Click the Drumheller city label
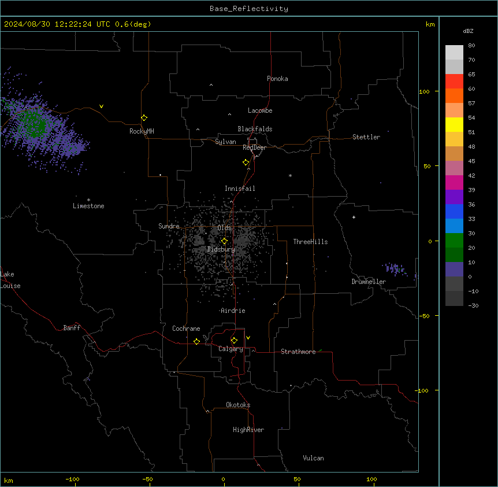This screenshot has width=498, height=487. tap(369, 282)
